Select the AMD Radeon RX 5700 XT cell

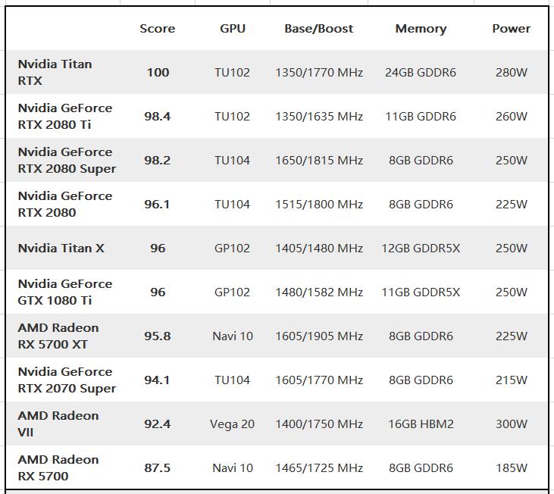click(x=58, y=336)
